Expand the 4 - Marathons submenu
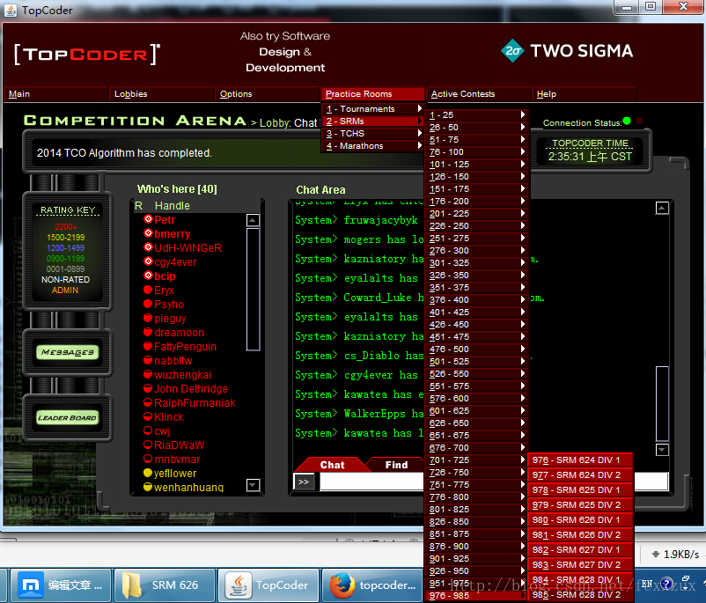This screenshot has height=603, width=706. click(373, 146)
